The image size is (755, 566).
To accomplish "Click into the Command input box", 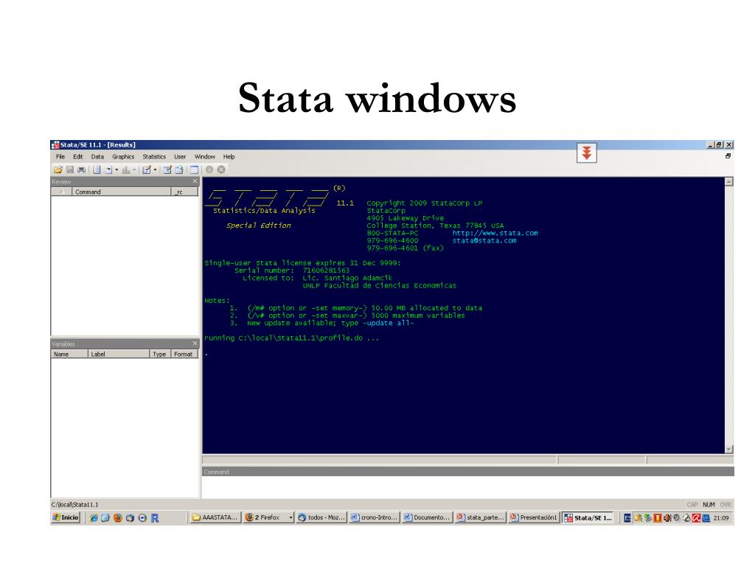I will (467, 486).
